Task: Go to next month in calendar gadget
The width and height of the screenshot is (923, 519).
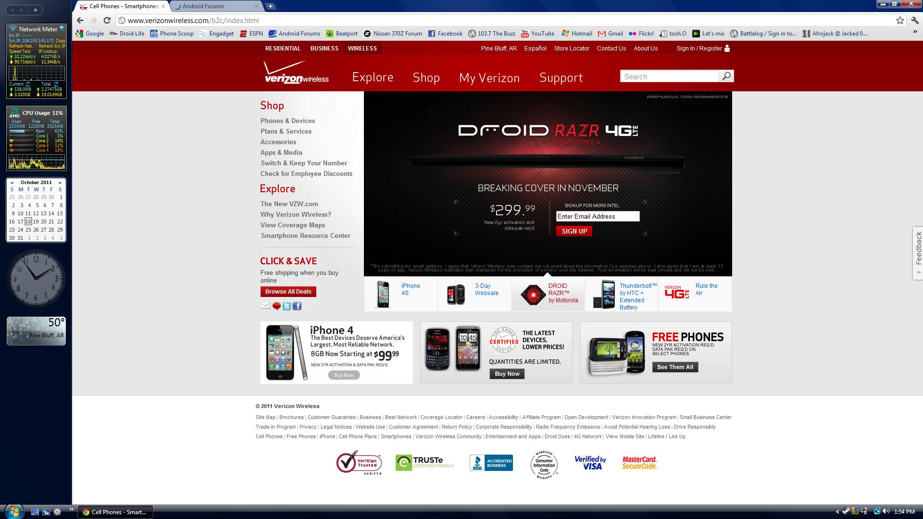Action: click(x=60, y=183)
